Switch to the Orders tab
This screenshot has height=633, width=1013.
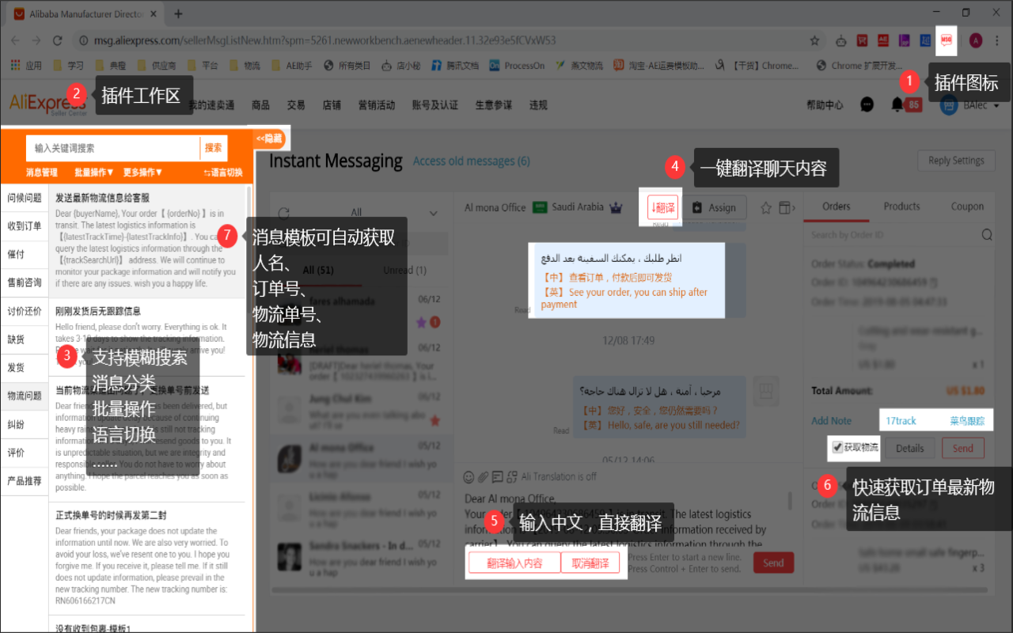pos(836,207)
